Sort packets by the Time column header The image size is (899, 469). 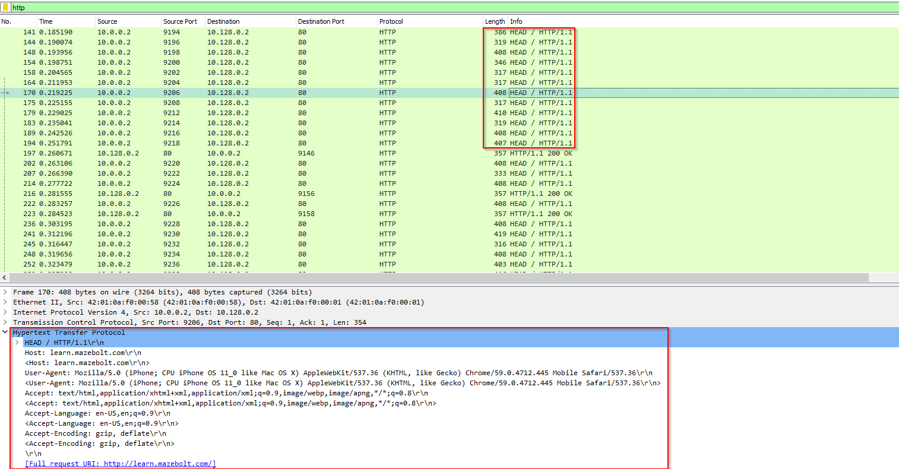click(x=46, y=21)
